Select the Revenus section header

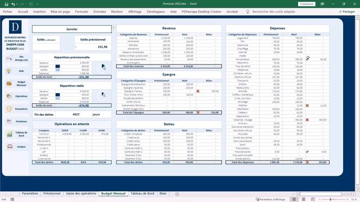(169, 28)
